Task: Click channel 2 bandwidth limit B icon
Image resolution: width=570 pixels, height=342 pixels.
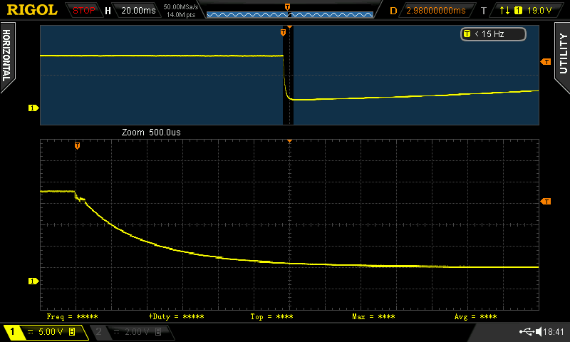Action: click(158, 332)
